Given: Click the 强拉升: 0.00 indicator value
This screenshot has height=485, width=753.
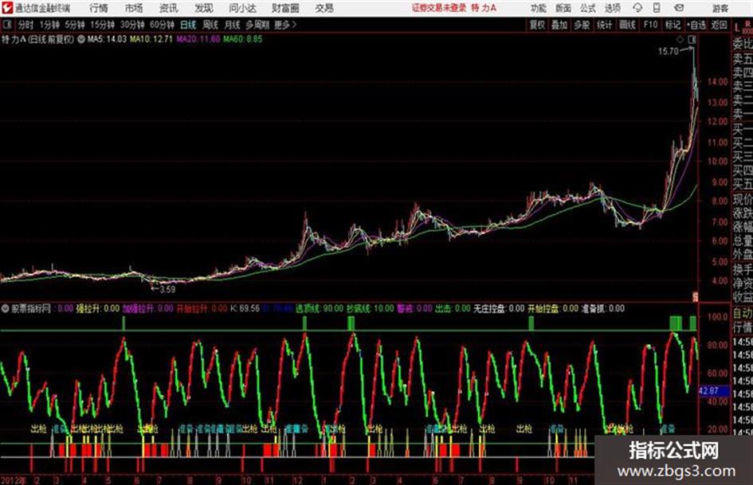Looking at the screenshot, I should 98,309.
